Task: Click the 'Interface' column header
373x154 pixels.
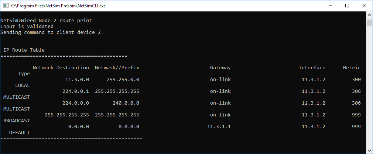Action: click(312, 68)
